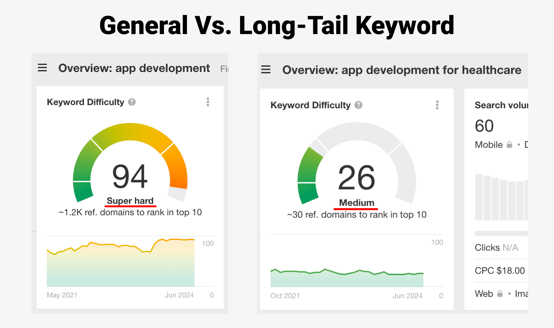Click the yellow difficulty trend chart

pyautogui.click(x=121, y=263)
